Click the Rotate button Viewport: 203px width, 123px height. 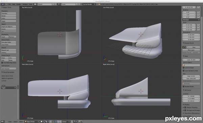[9, 16]
